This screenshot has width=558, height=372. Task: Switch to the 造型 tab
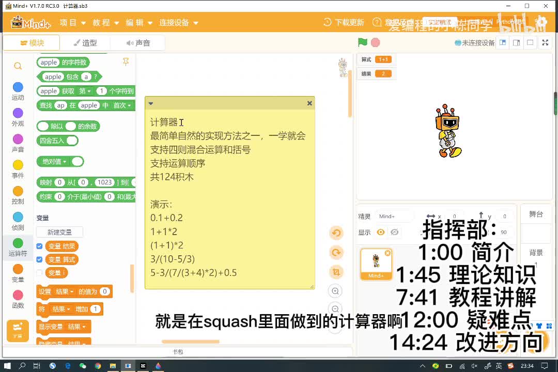(x=85, y=43)
